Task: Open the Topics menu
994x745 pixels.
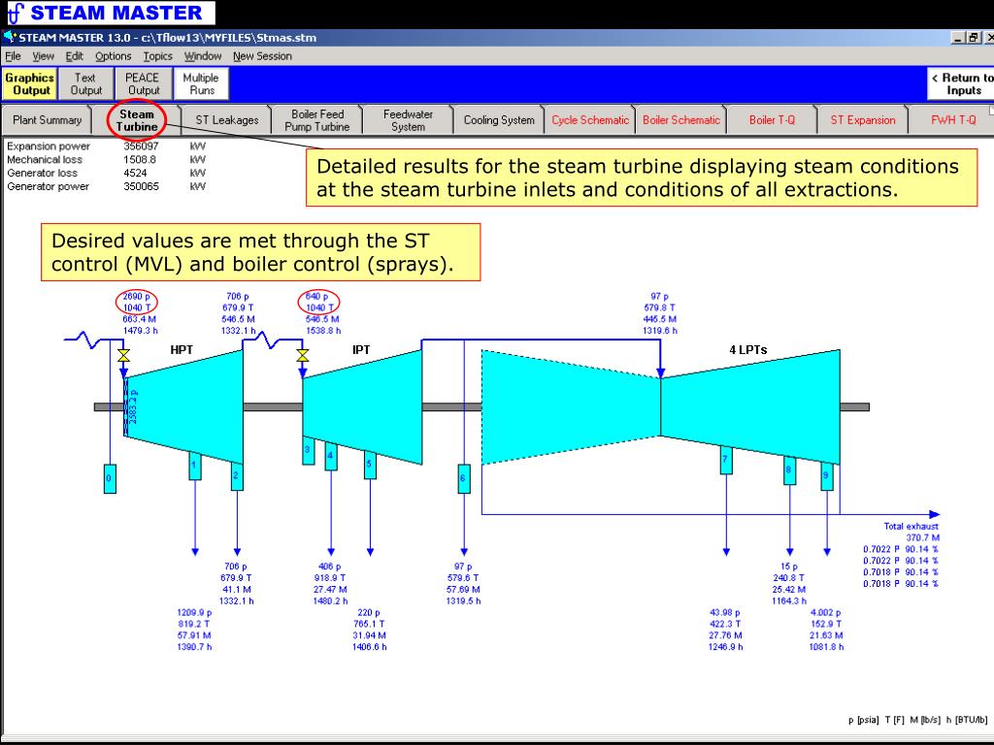Action: point(157,55)
